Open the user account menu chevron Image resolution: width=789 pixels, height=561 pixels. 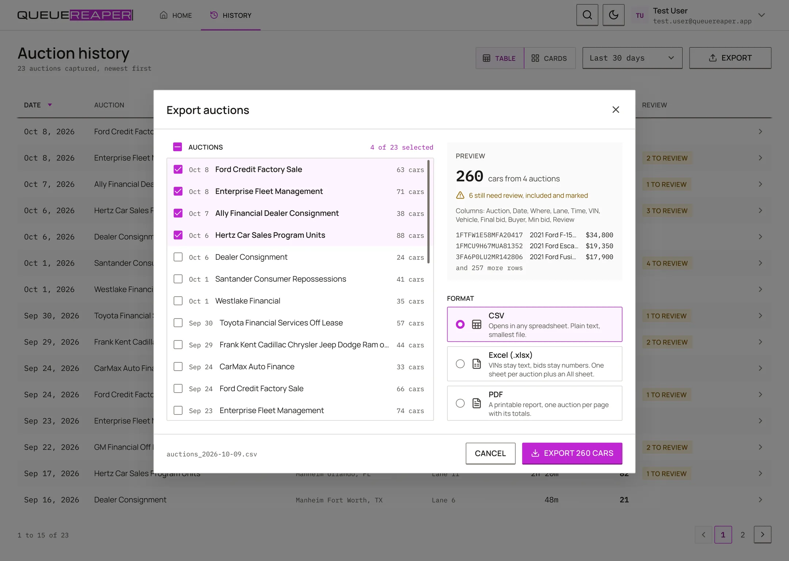(x=761, y=15)
